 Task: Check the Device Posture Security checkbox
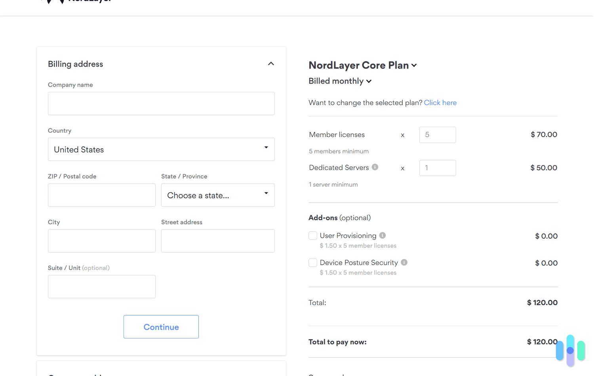pos(312,262)
